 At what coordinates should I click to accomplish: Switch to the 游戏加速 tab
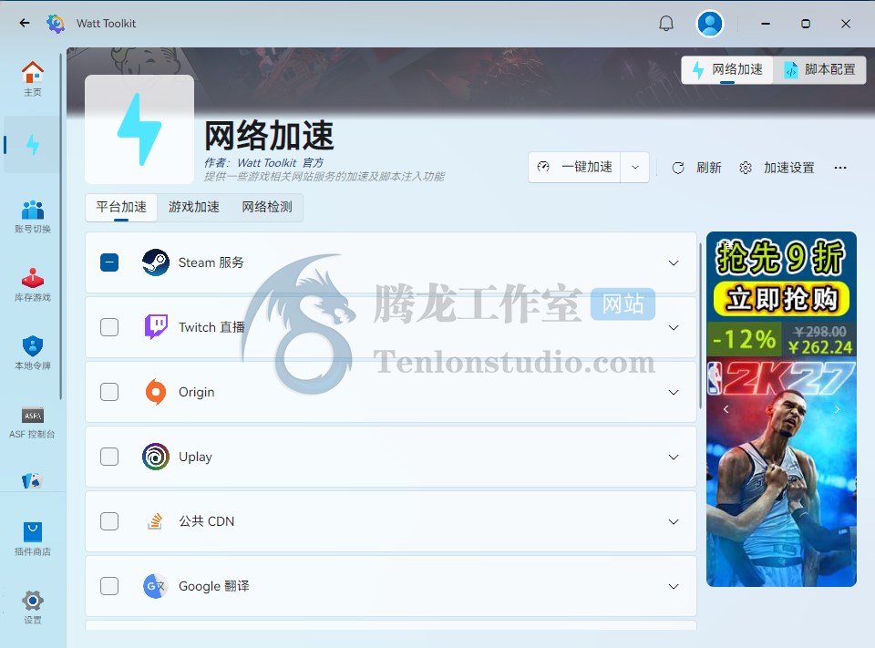[193, 207]
